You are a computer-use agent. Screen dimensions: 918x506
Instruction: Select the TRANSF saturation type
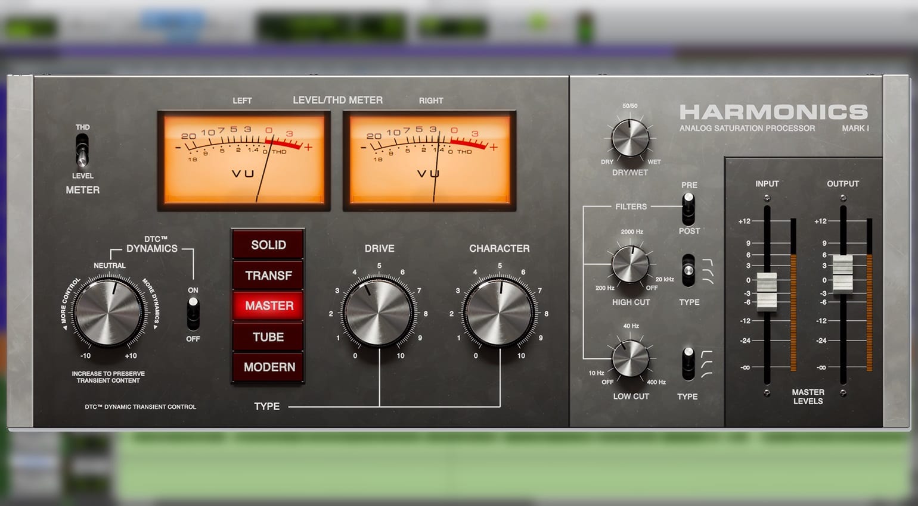pos(268,275)
